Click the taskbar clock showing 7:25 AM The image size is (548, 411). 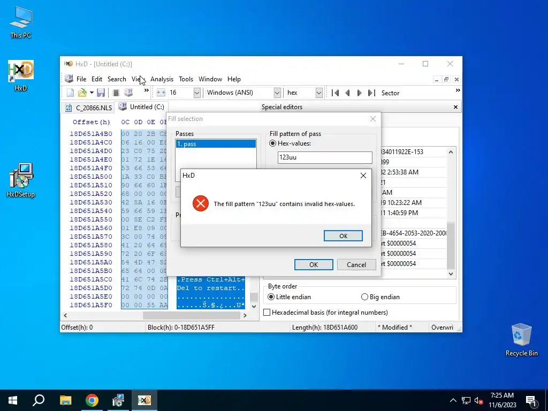pyautogui.click(x=502, y=400)
